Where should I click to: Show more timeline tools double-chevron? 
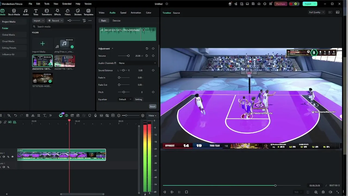[50, 115]
